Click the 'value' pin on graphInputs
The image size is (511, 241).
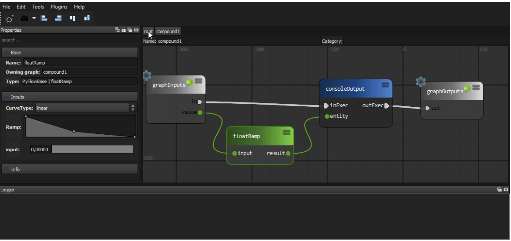tap(200, 112)
